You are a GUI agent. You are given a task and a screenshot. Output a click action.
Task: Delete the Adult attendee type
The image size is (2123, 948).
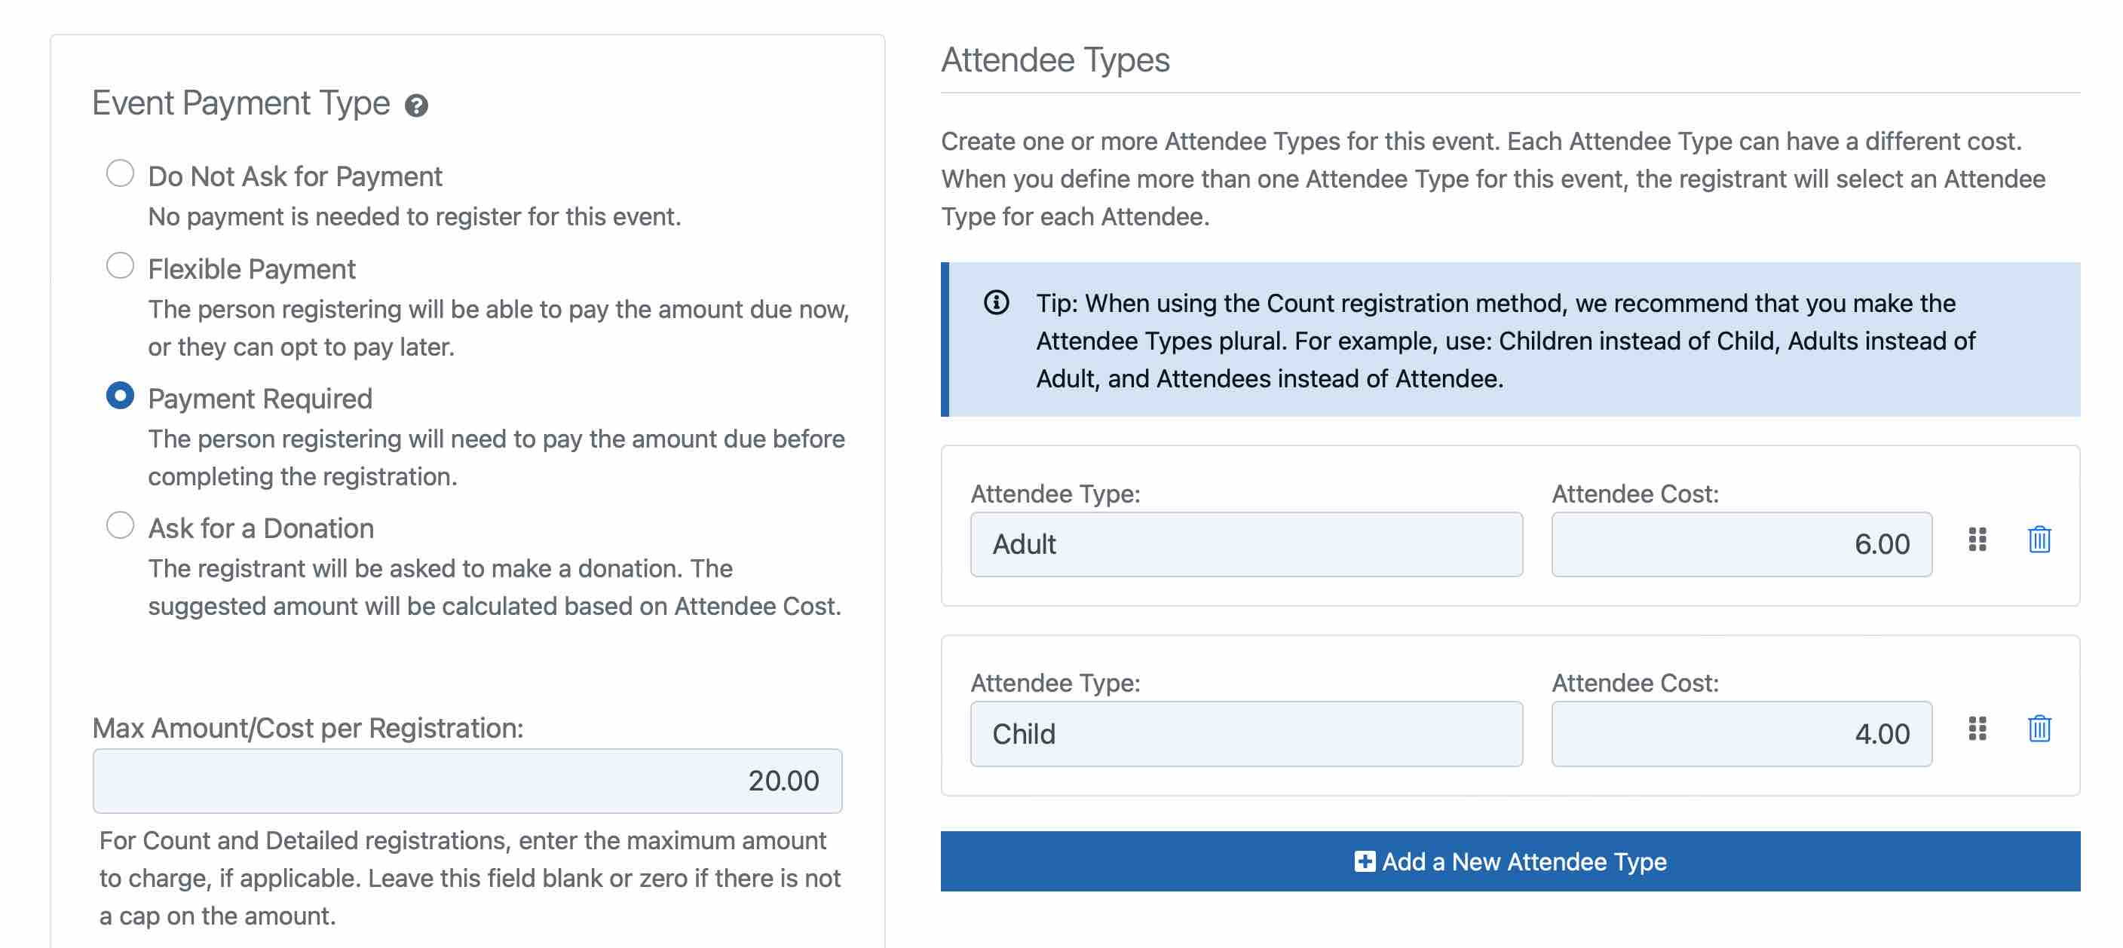point(2039,540)
